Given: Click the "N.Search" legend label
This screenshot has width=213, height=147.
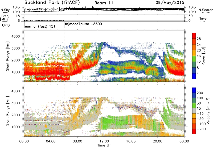Looking at the screenshot, I should click(x=206, y=10).
